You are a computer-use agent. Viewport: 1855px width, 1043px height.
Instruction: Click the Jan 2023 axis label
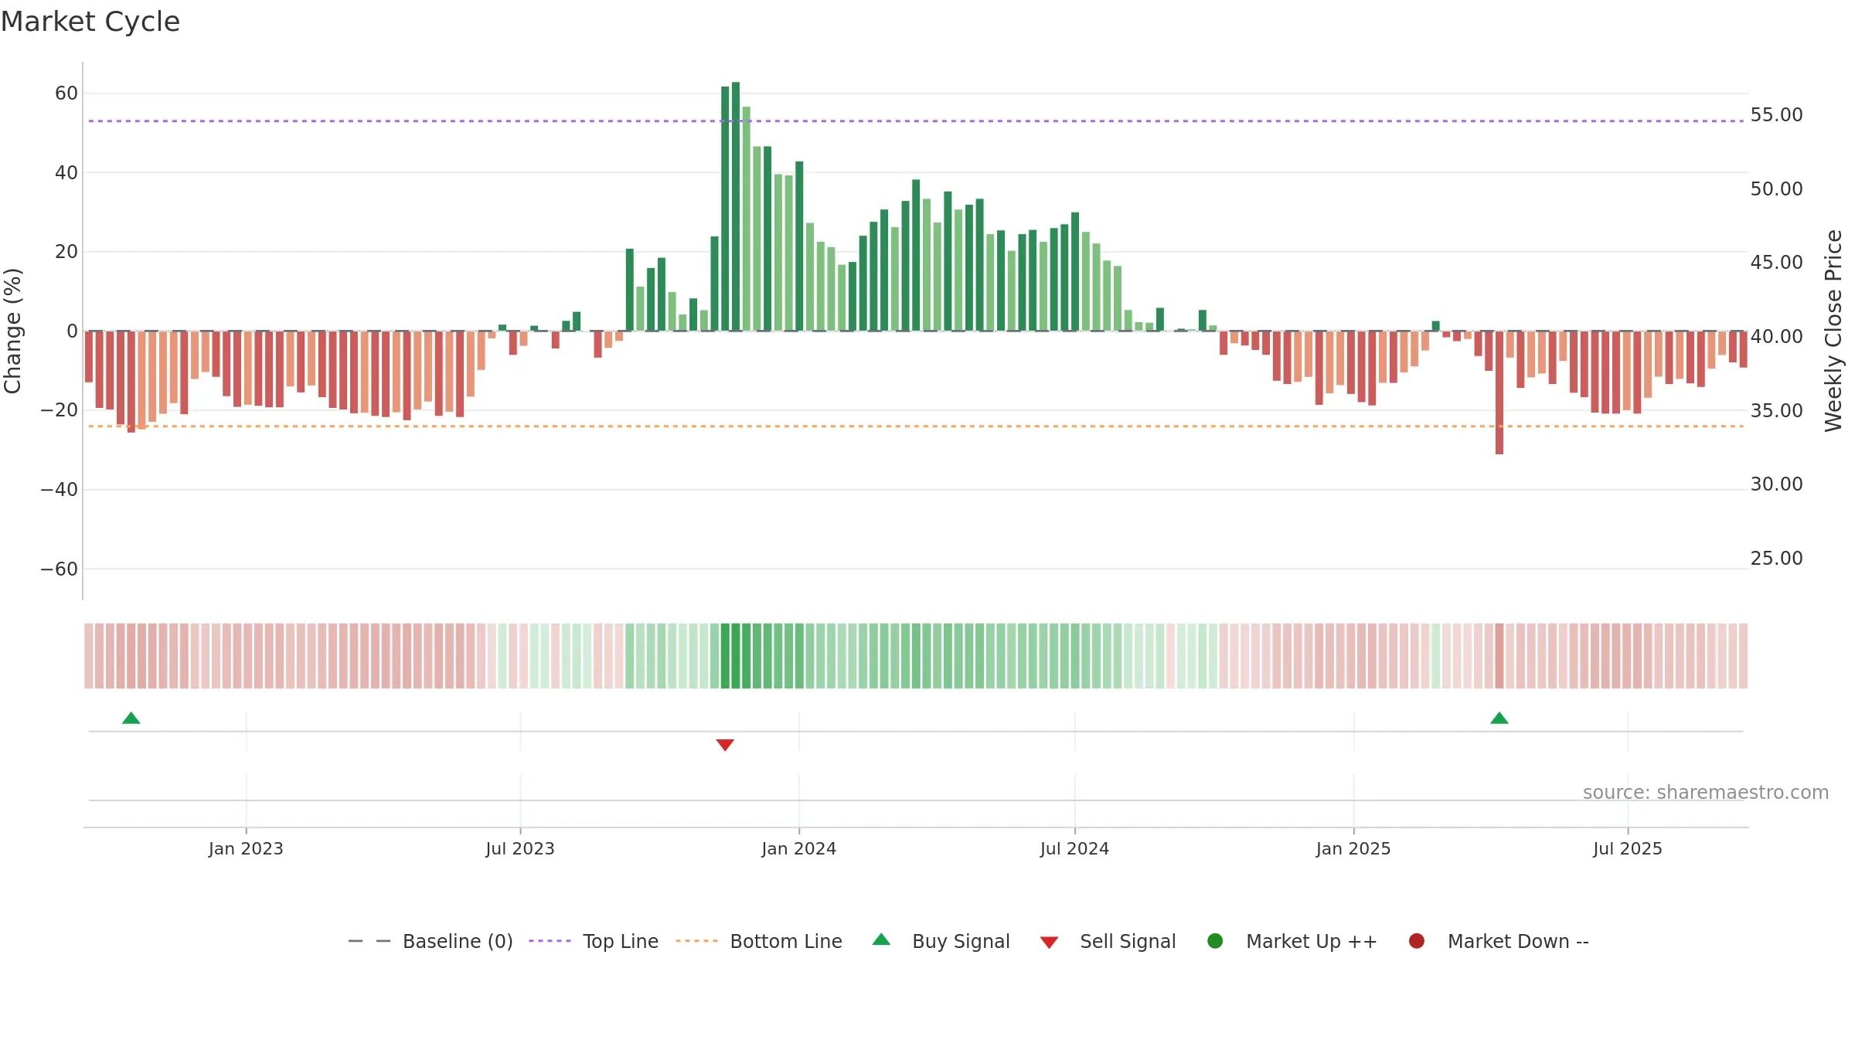[x=246, y=849]
